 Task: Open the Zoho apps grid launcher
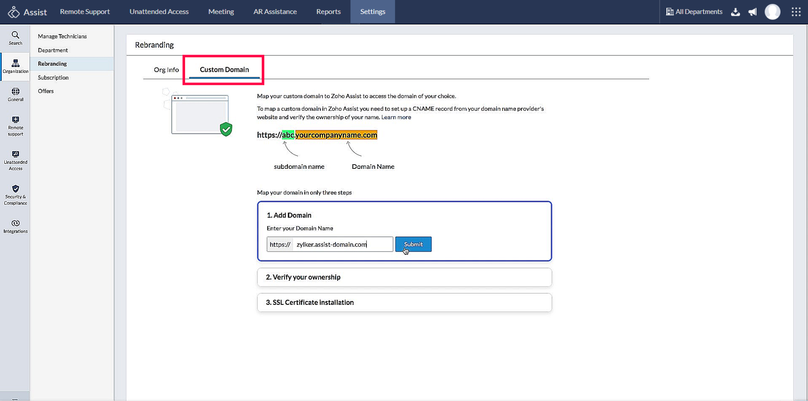tap(796, 12)
